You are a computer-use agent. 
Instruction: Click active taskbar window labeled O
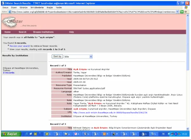tap(144, 134)
